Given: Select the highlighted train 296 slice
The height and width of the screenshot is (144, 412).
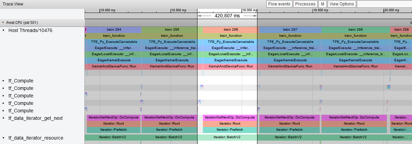Looking at the screenshot, I should point(230,30).
